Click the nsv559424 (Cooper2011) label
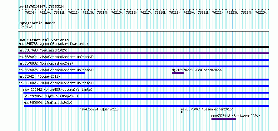Image resolution: width=278 pixels, height=131 pixels. click(x=39, y=76)
